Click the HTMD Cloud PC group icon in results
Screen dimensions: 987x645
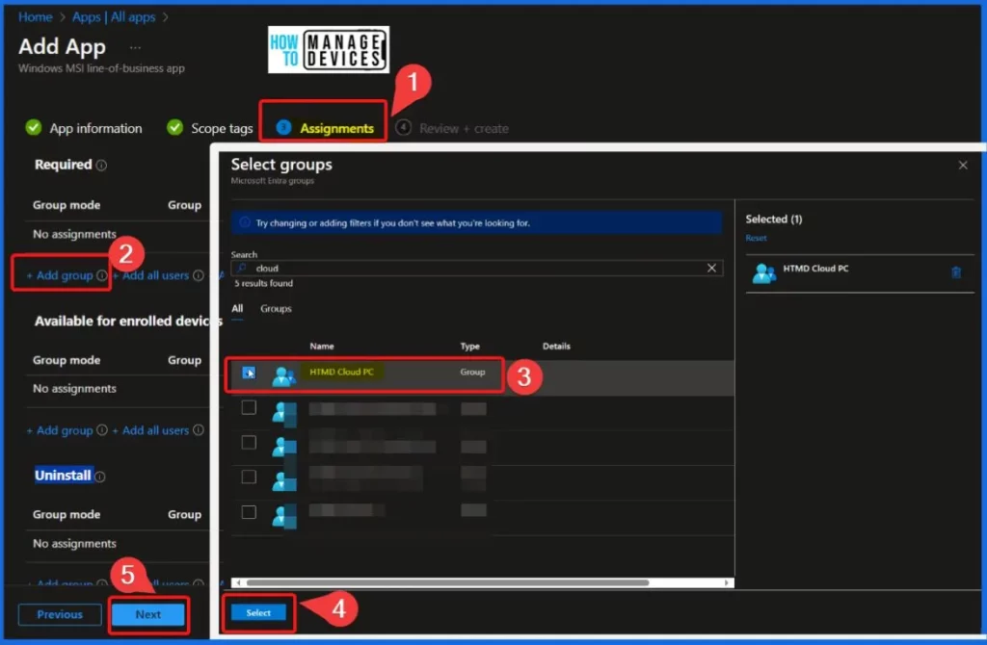point(283,375)
